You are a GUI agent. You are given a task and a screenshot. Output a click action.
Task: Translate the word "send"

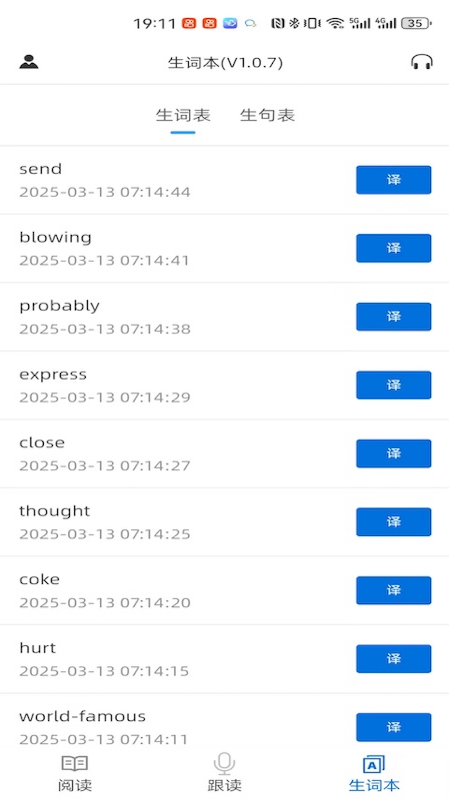pyautogui.click(x=393, y=180)
